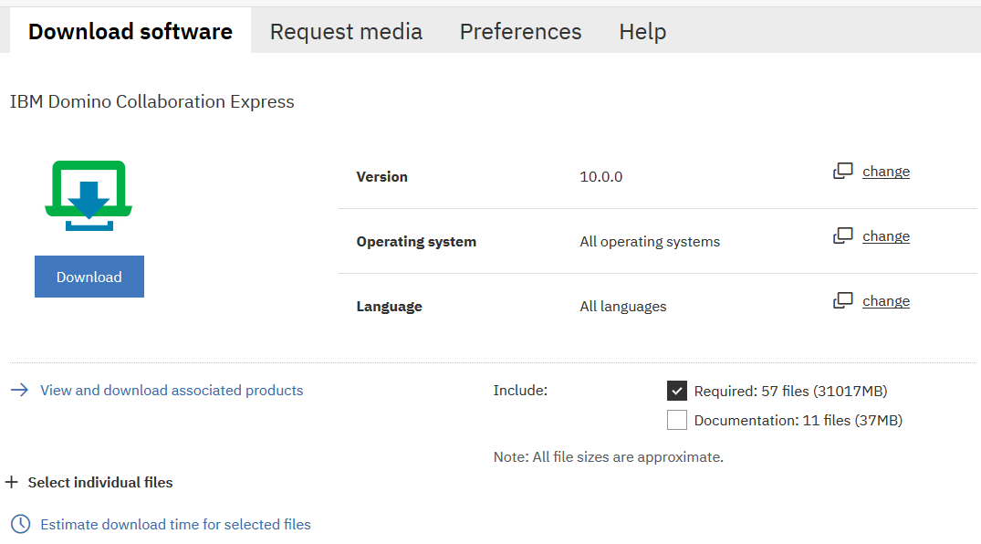The width and height of the screenshot is (981, 544).
Task: Click the Include: label
Action: [x=520, y=390]
